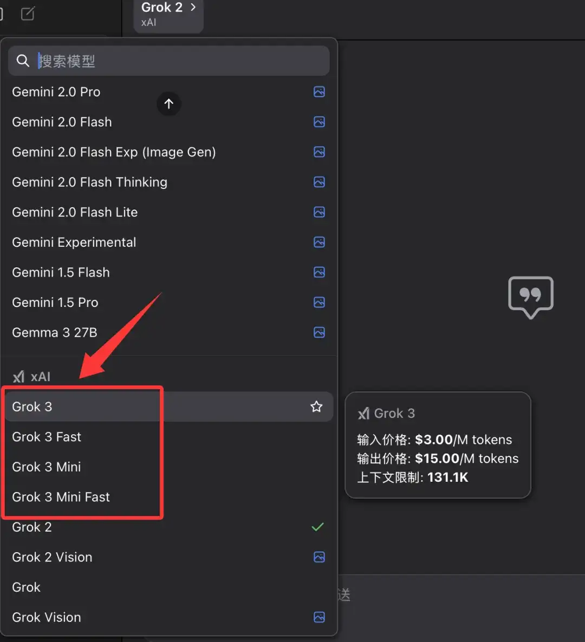
Task: Click green checkmark beside Grok 2
Action: click(x=318, y=527)
